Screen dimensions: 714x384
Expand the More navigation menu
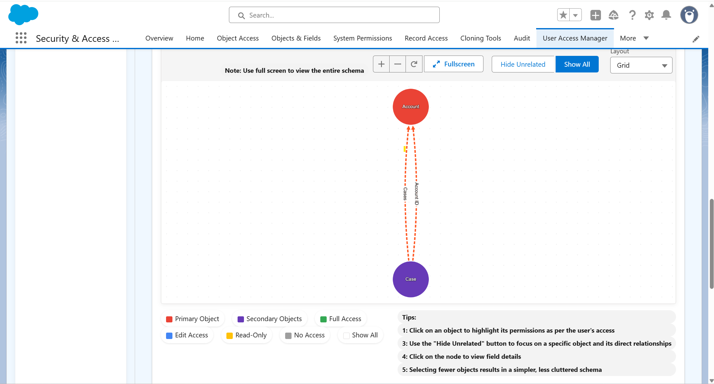[x=634, y=38]
